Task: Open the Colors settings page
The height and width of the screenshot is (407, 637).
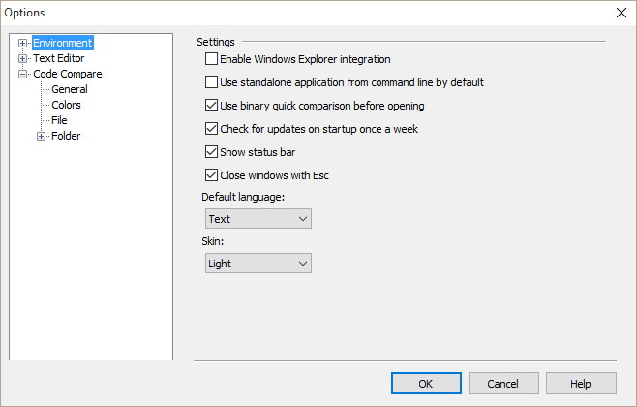Action: coord(66,105)
